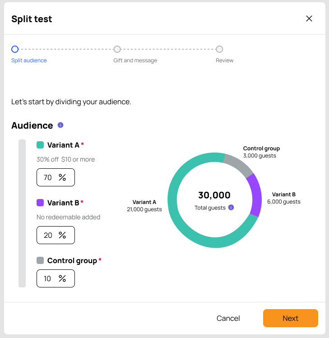Focus the Control group percentage field
The height and width of the screenshot is (338, 329).
[x=56, y=278]
